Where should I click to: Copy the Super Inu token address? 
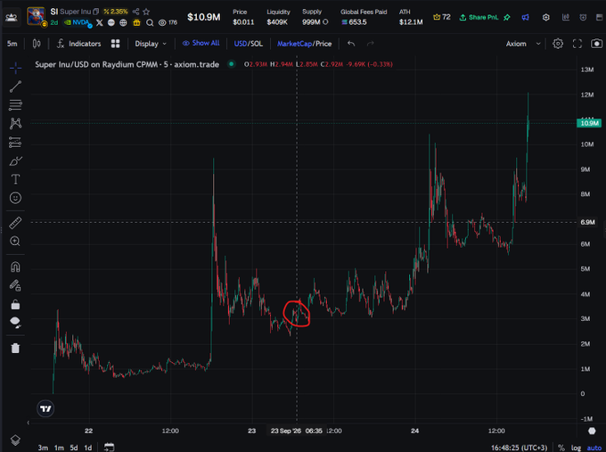96,12
